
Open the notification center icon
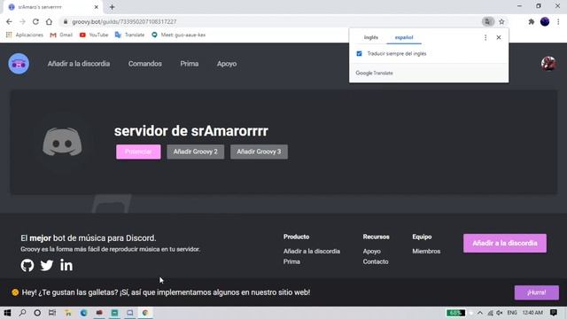pos(554,313)
